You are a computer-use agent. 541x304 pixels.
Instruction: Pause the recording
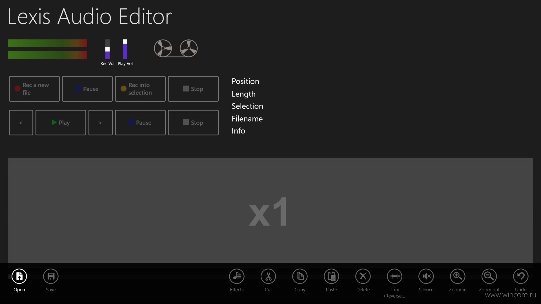tap(87, 89)
